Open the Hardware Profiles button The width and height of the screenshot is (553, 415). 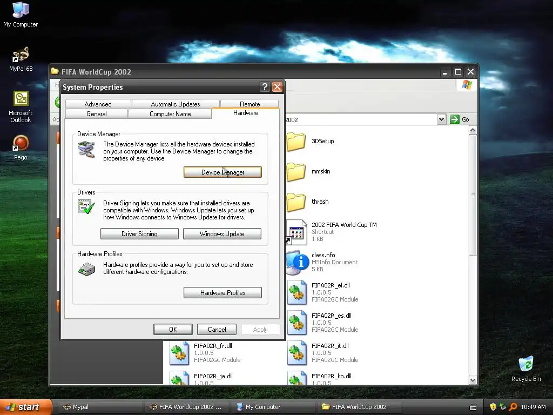tap(222, 292)
